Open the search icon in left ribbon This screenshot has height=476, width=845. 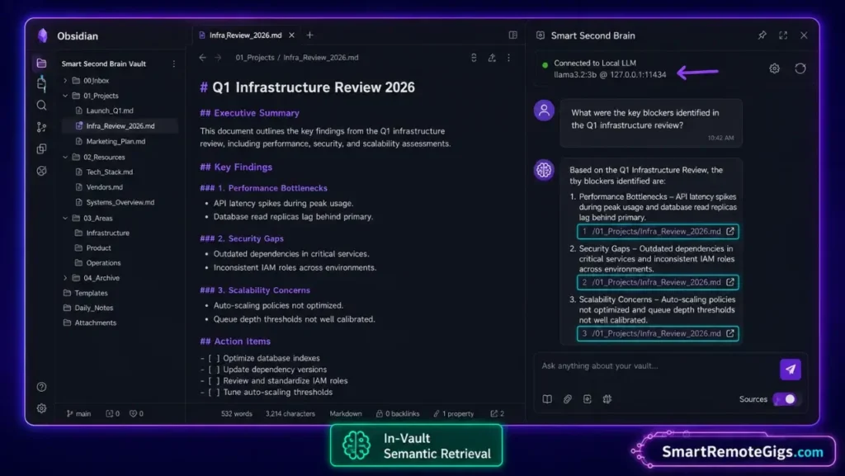pyautogui.click(x=41, y=105)
